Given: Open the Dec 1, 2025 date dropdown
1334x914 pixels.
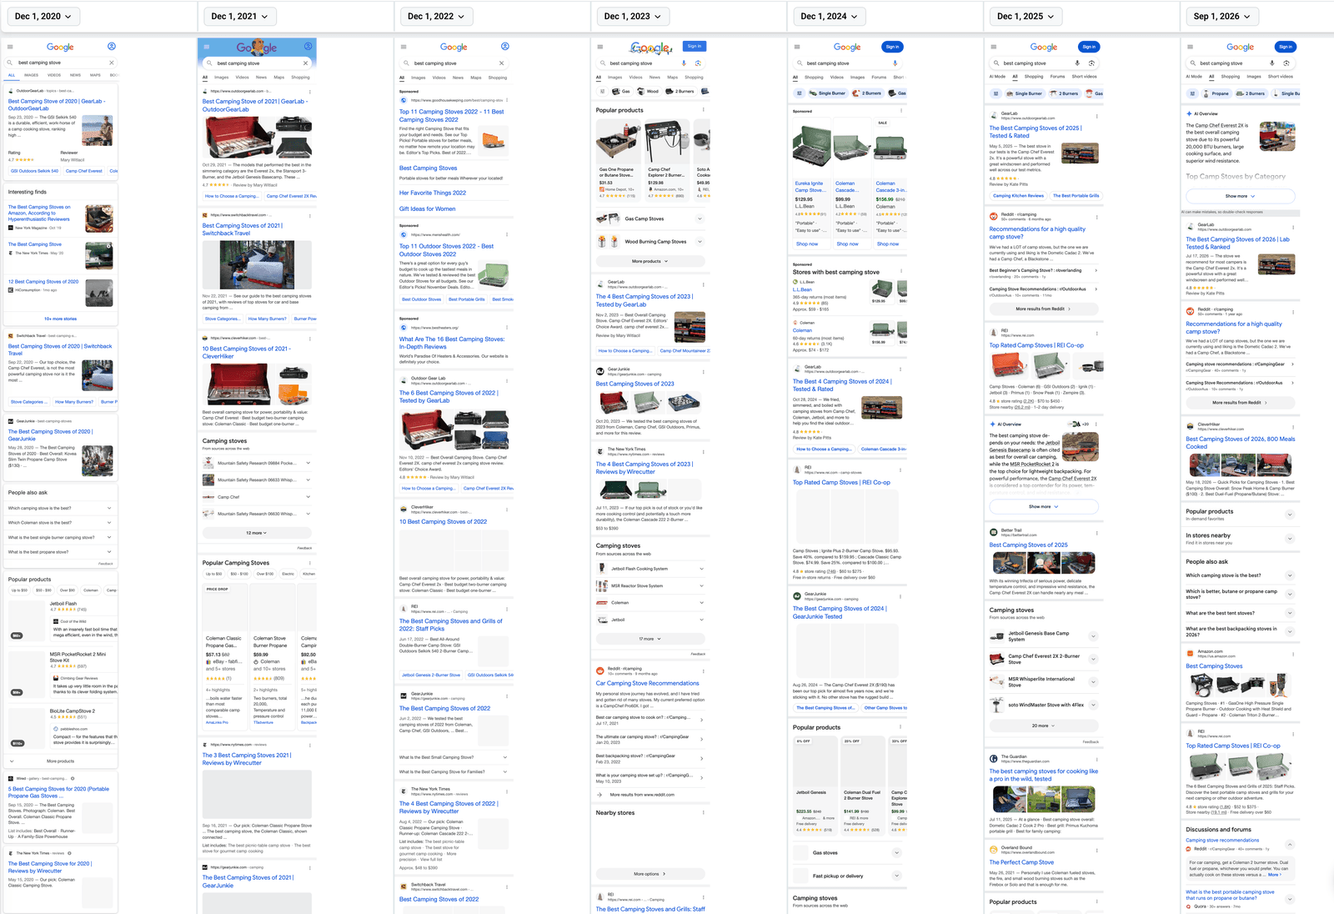Looking at the screenshot, I should [1026, 16].
